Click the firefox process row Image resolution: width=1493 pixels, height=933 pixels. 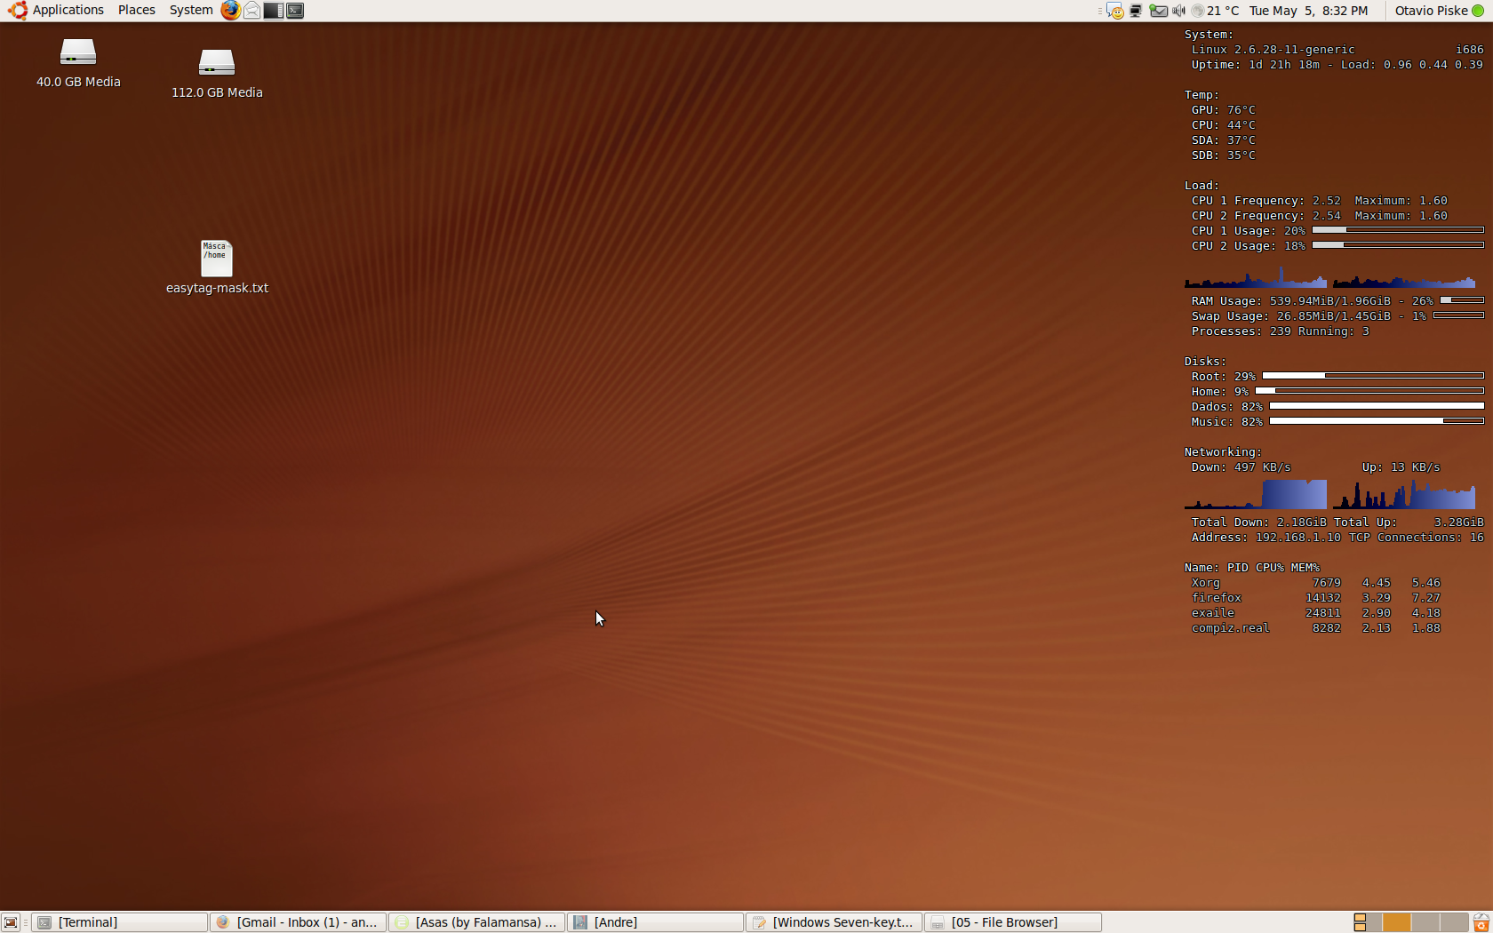coord(1315,598)
